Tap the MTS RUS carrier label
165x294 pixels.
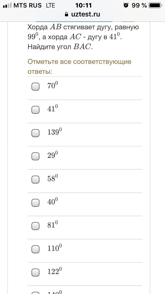(x=28, y=5)
